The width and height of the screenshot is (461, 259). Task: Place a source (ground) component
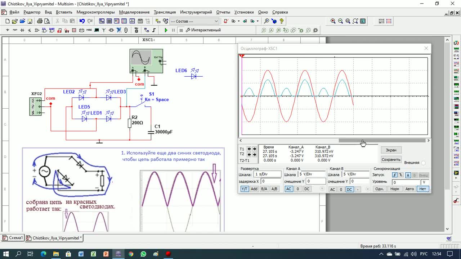[x=7, y=30]
